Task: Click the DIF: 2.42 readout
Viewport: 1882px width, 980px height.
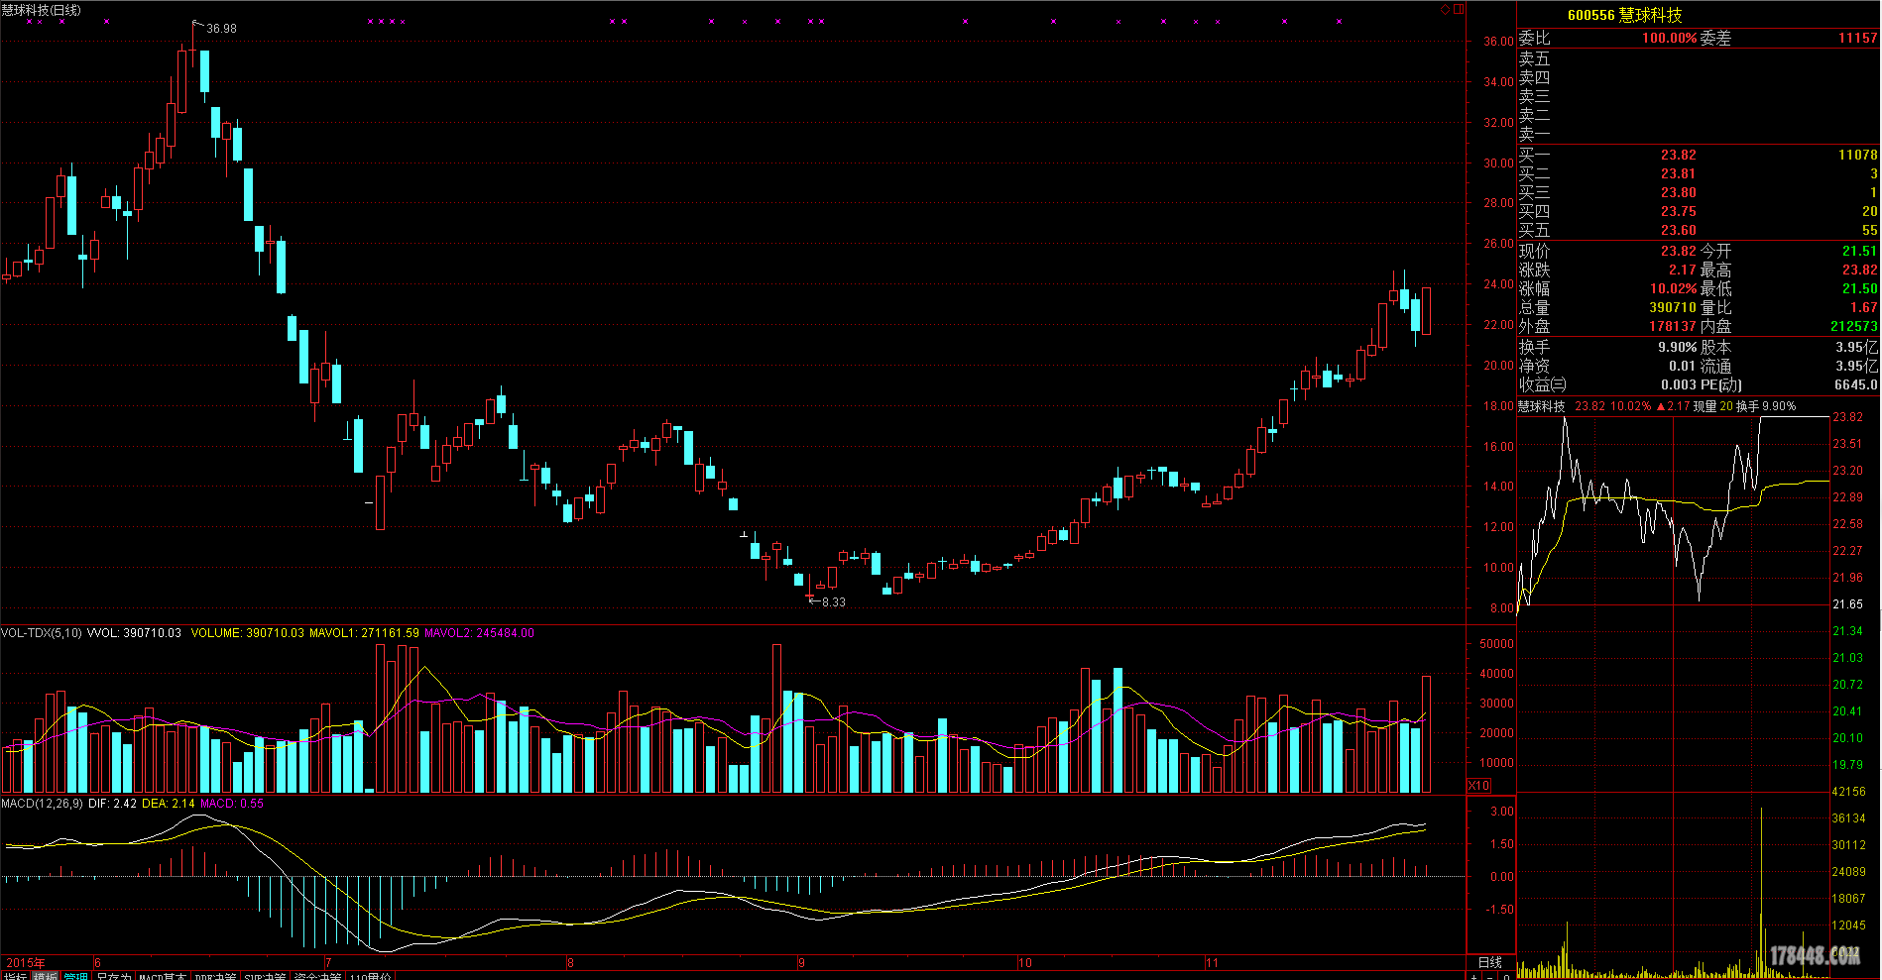Action: pyautogui.click(x=112, y=804)
